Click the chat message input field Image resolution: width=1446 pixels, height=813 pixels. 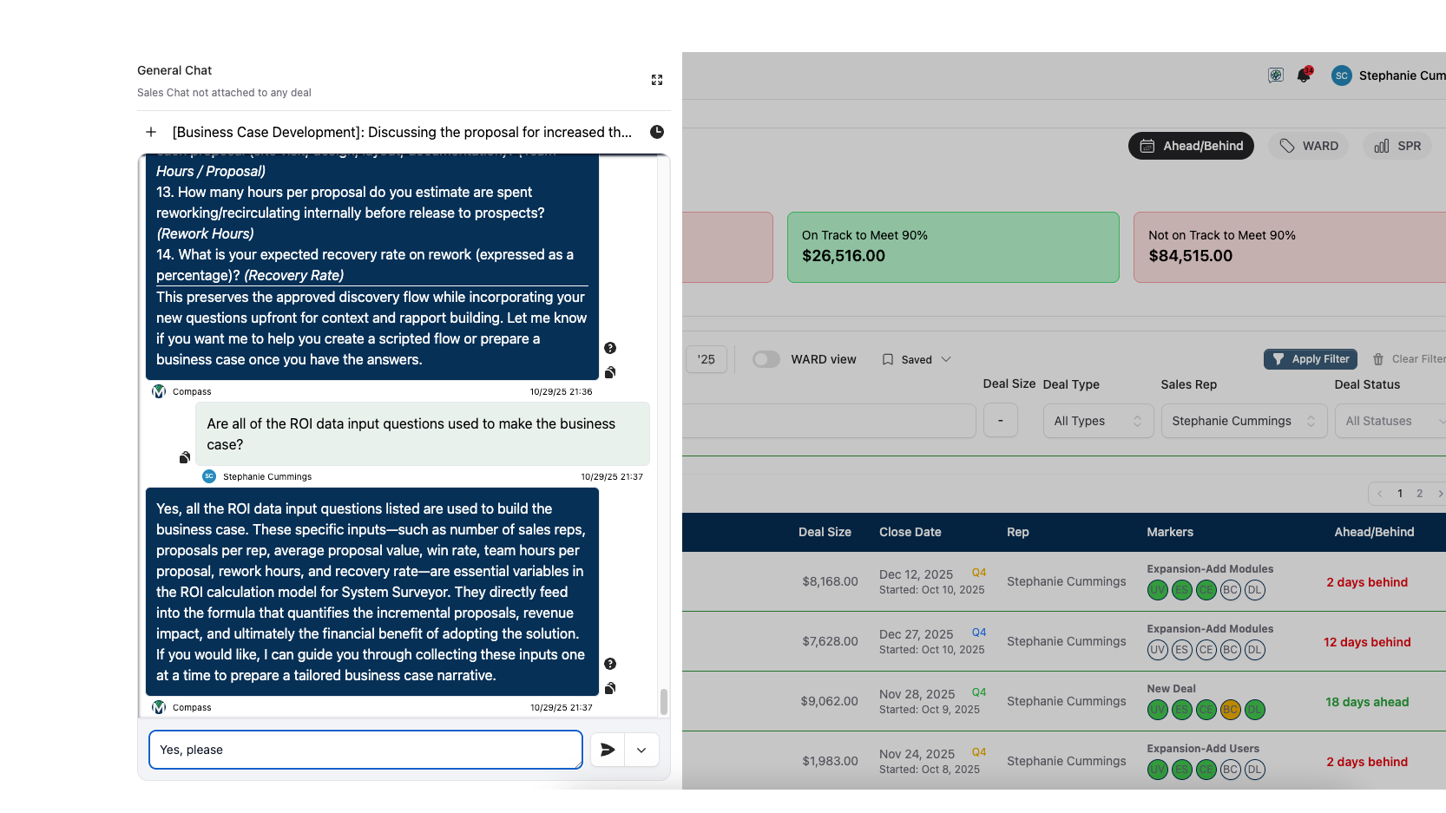(x=365, y=750)
